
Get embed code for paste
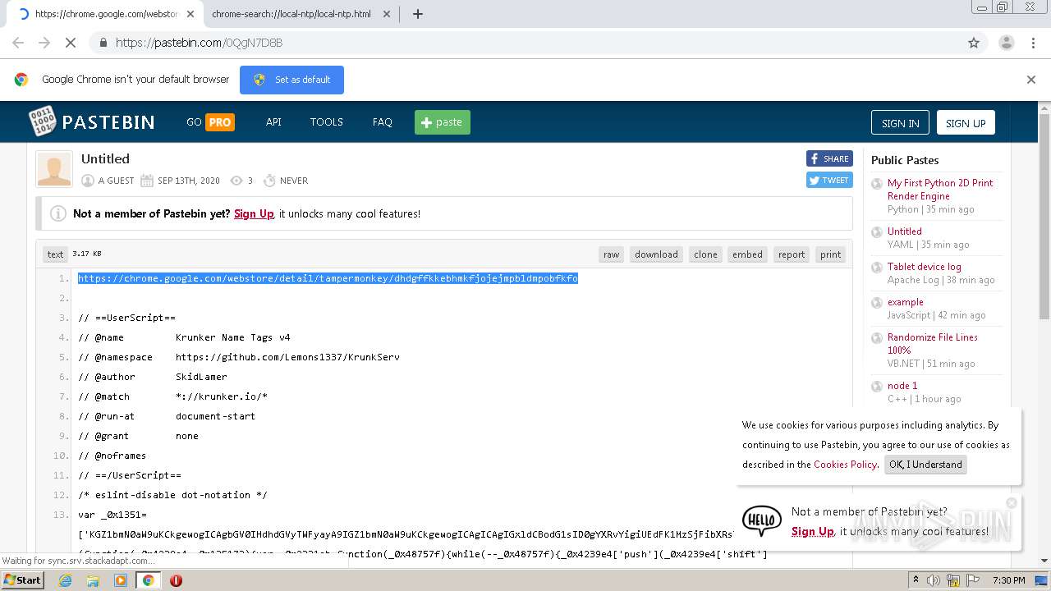point(747,254)
